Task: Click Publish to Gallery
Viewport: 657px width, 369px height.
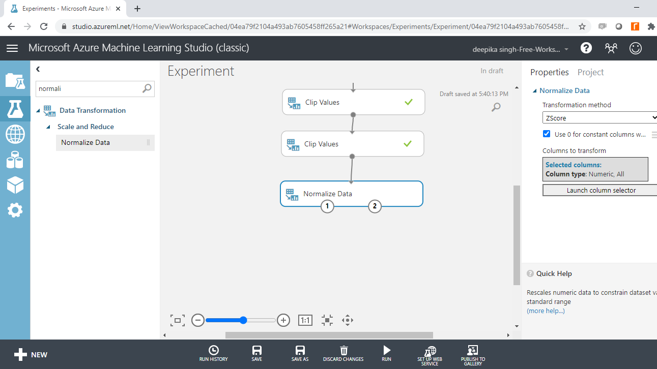Action: coord(473,355)
